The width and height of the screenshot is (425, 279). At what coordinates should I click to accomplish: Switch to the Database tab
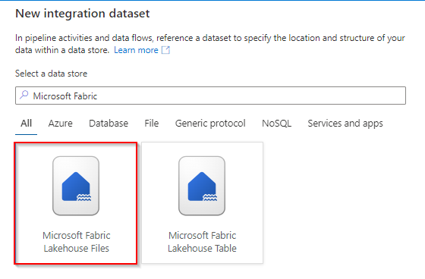(109, 124)
